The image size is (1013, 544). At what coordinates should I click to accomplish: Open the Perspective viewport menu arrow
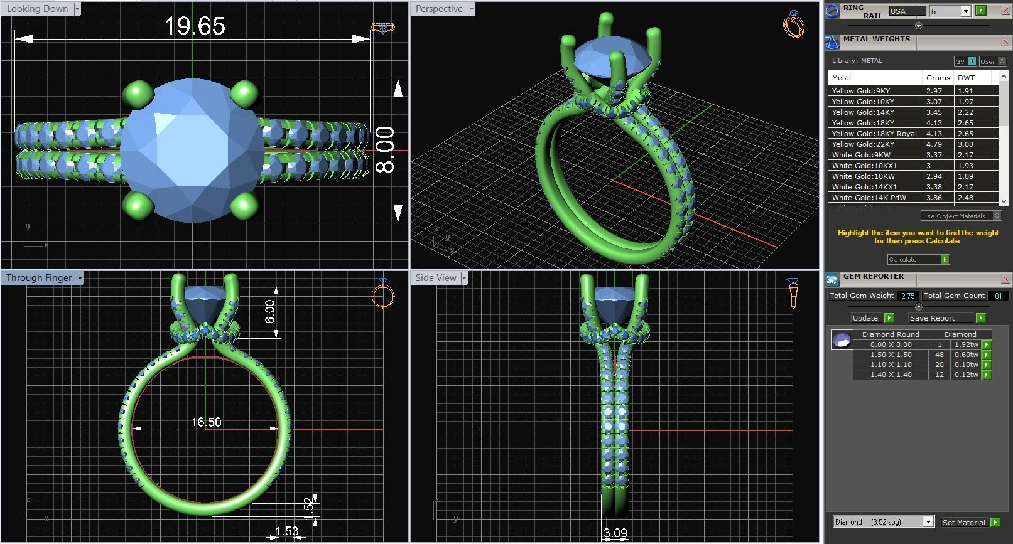click(x=472, y=9)
